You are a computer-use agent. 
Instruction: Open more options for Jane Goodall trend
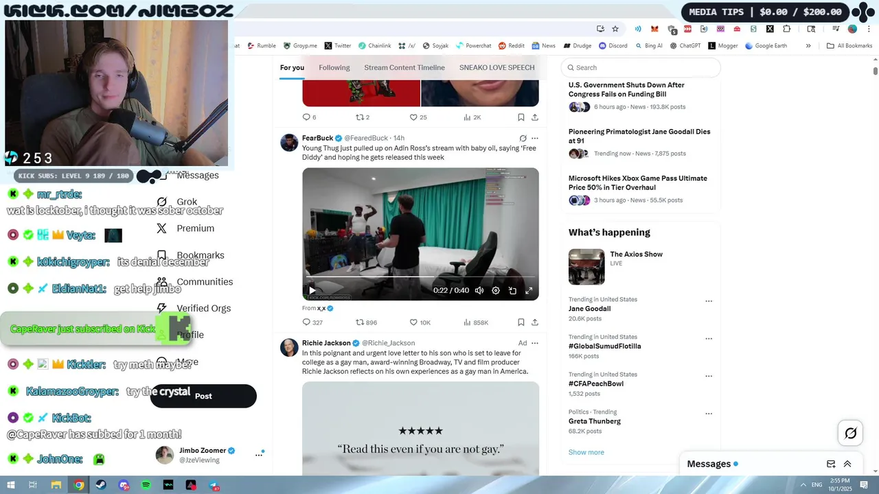709,301
